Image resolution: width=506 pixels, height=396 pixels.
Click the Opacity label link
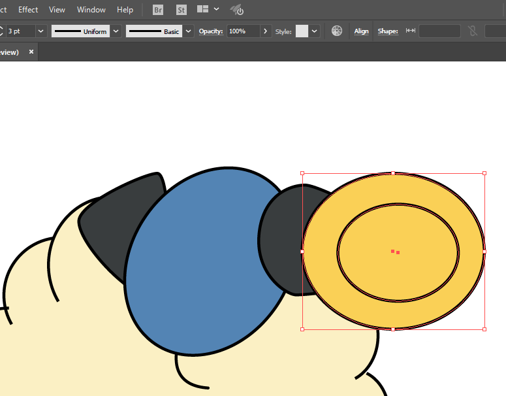click(x=211, y=31)
